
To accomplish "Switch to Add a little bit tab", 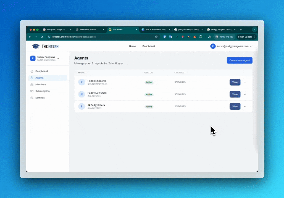I will point(156,30).
